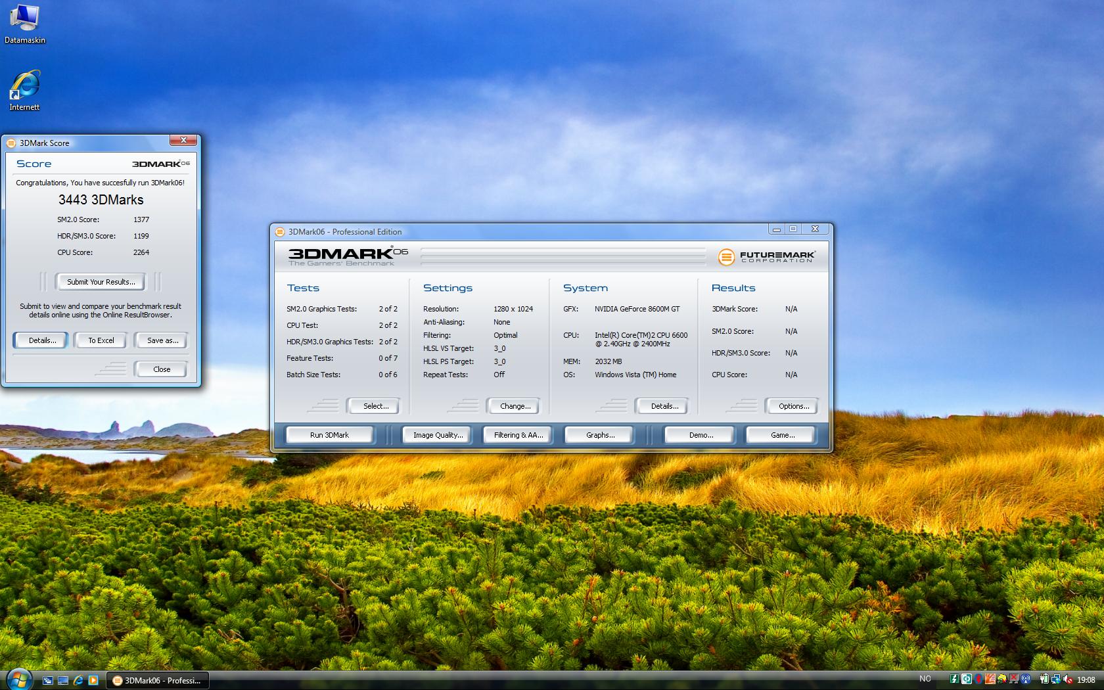Screen dimensions: 1104x690
Task: Click Change button under Settings
Action: (x=515, y=406)
